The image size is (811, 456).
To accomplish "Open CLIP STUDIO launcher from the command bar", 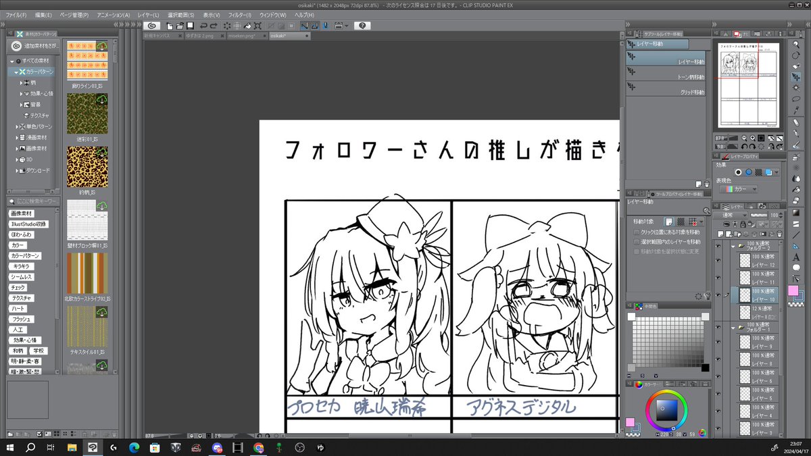I will tap(151, 25).
